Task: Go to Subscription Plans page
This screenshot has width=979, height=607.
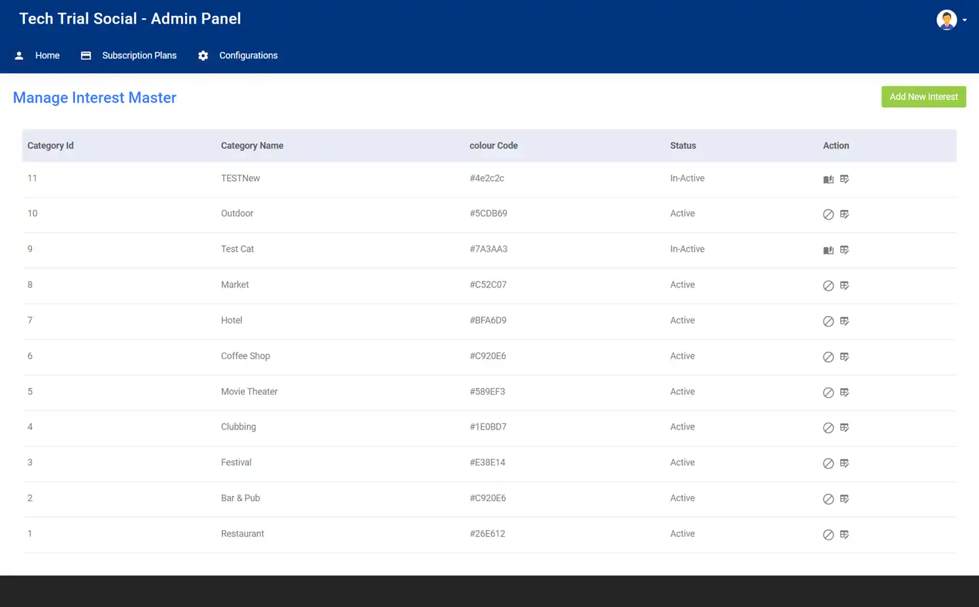Action: (139, 55)
